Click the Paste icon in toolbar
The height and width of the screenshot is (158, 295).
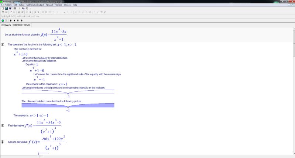click(27, 9)
